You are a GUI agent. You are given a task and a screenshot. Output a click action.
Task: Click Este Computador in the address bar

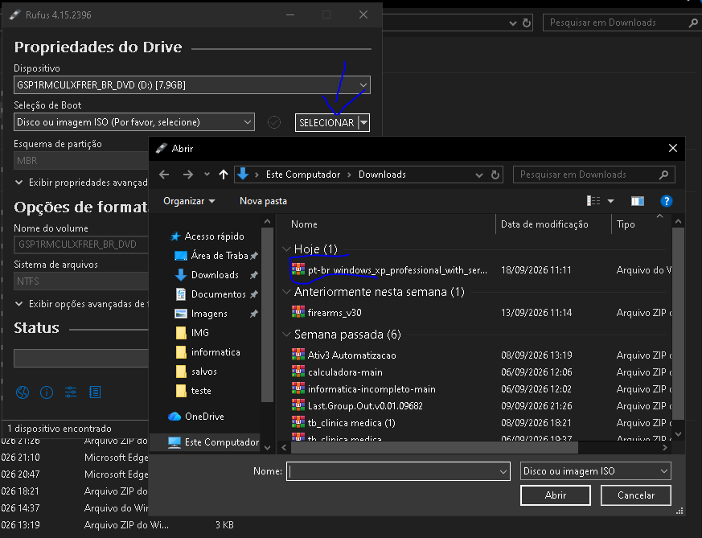(x=303, y=175)
